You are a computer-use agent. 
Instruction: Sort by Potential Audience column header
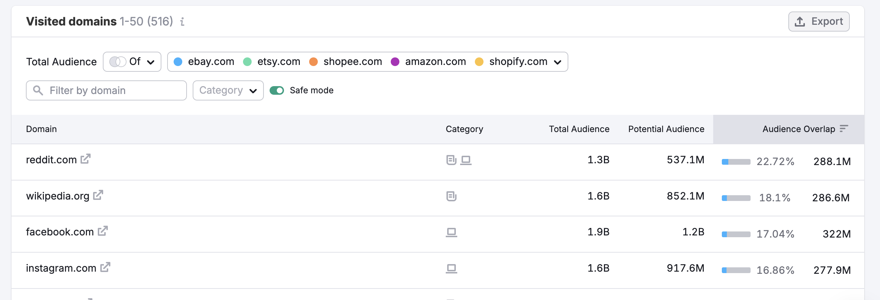click(666, 129)
